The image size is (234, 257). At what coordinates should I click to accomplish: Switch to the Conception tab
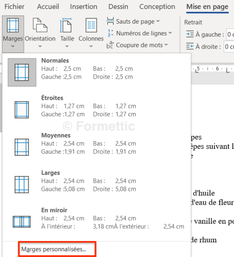point(157,7)
